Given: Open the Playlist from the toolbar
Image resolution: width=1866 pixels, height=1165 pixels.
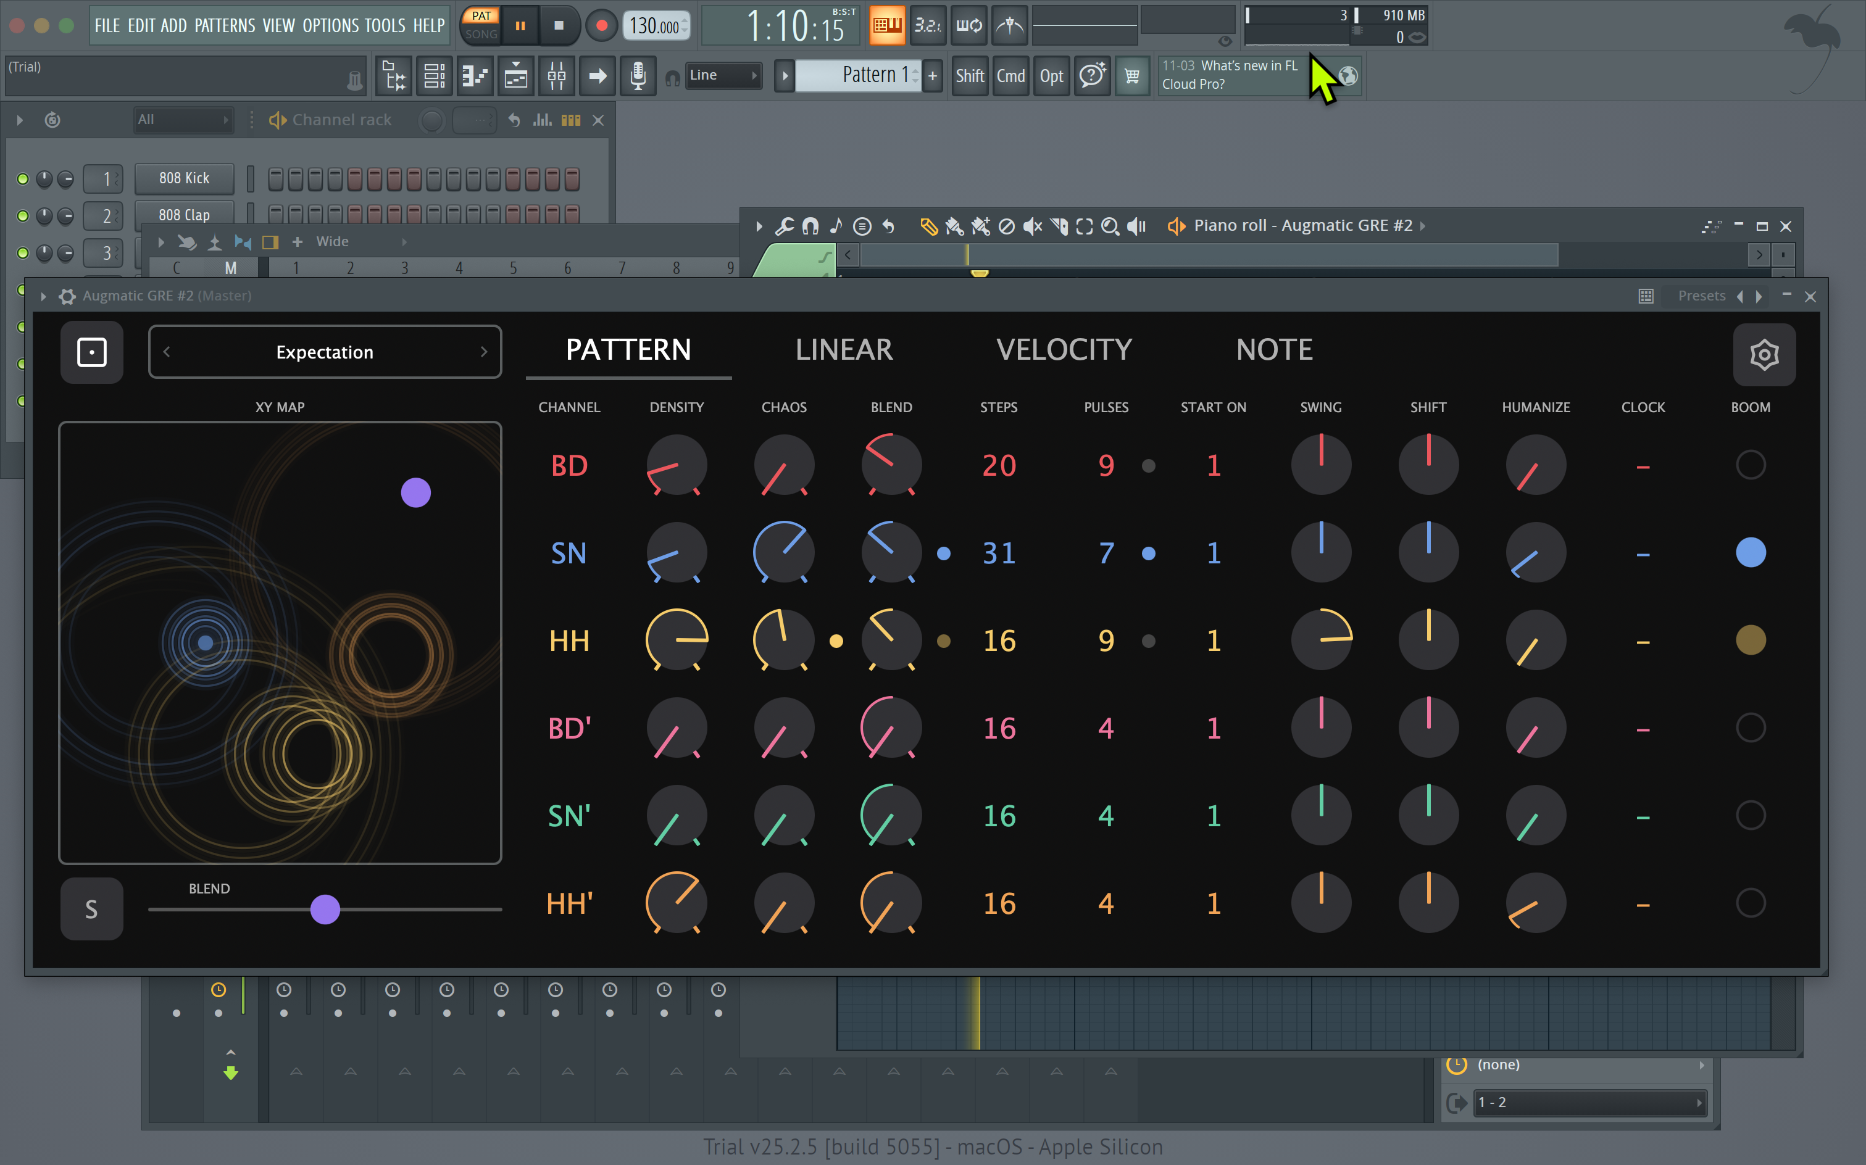Looking at the screenshot, I should coord(515,75).
